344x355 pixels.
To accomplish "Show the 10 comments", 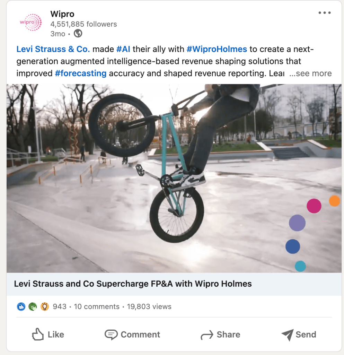I will (x=97, y=306).
